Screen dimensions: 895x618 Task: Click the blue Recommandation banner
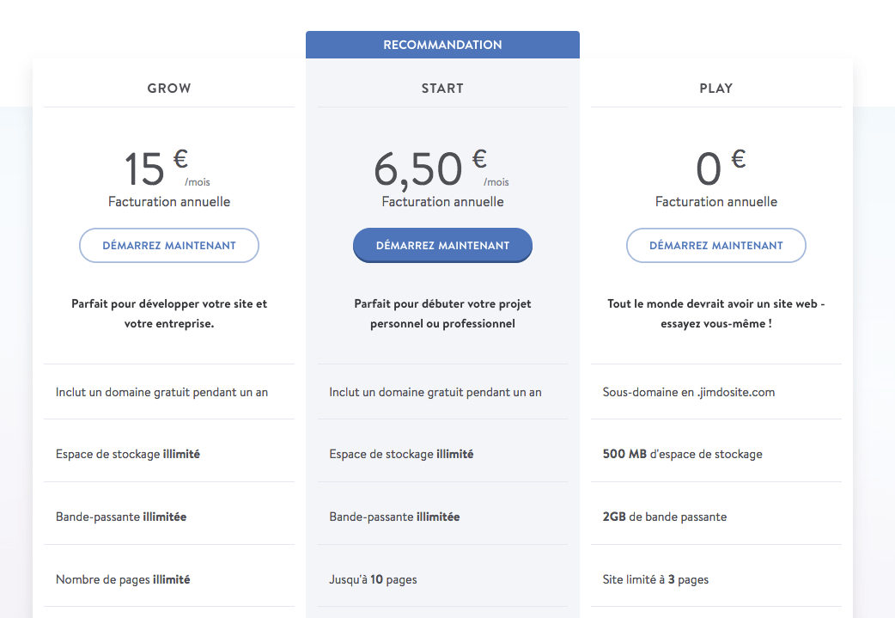pos(442,45)
